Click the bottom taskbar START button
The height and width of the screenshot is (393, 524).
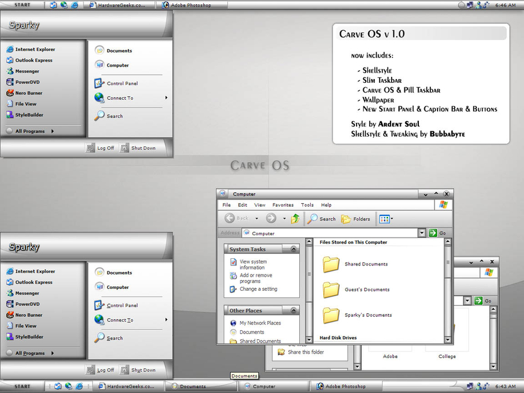point(22,386)
